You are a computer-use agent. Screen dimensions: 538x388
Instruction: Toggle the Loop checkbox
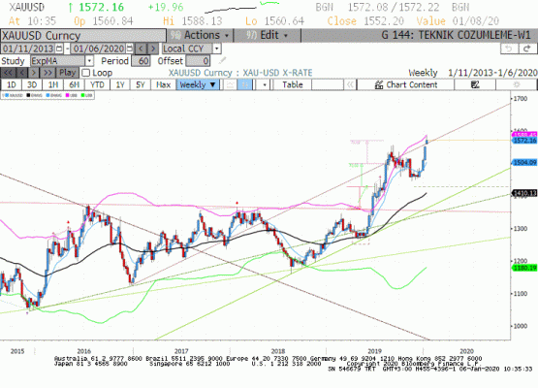86,73
